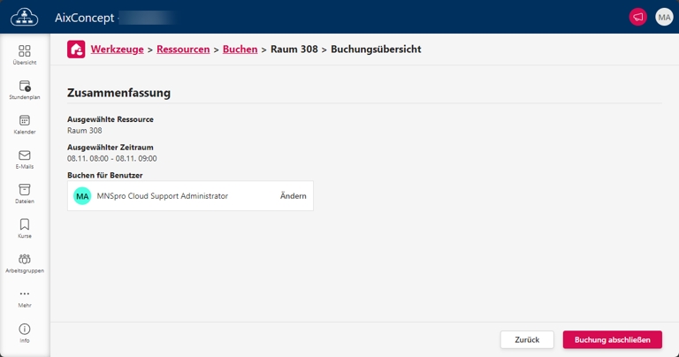Open the Dateien archive icon
Screen dimensions: 679x357
click(25, 190)
